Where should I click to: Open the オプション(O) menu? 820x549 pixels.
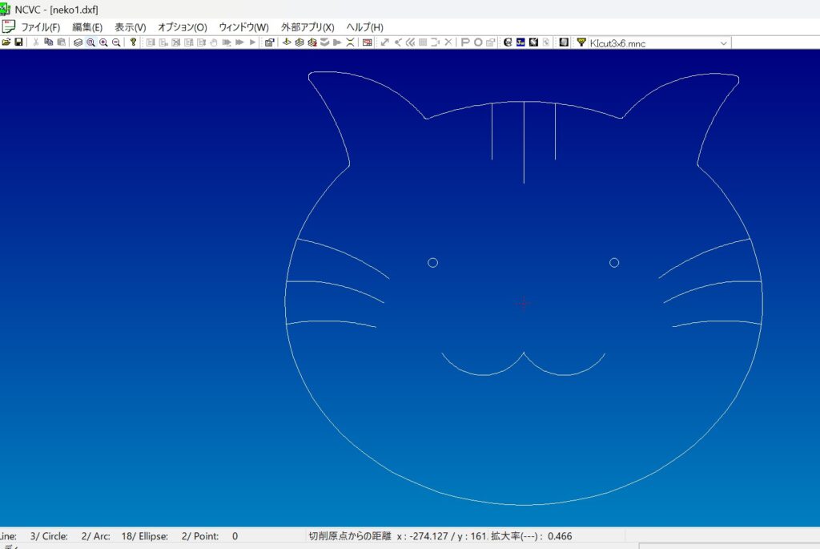pos(182,27)
